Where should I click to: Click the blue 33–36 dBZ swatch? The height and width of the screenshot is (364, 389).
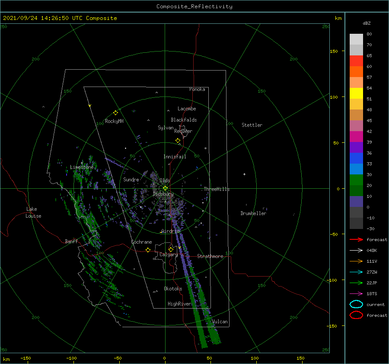(356, 158)
